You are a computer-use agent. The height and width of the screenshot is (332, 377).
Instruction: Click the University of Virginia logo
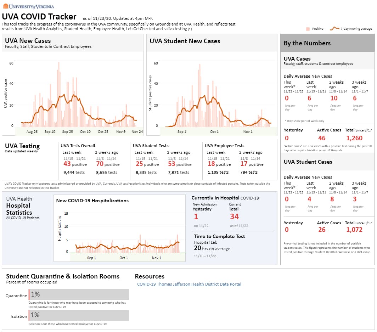29,6
